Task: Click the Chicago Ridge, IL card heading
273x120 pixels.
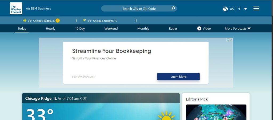Action: coord(41,98)
